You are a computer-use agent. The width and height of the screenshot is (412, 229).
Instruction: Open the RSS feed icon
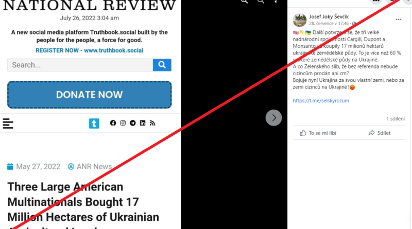coord(152,123)
